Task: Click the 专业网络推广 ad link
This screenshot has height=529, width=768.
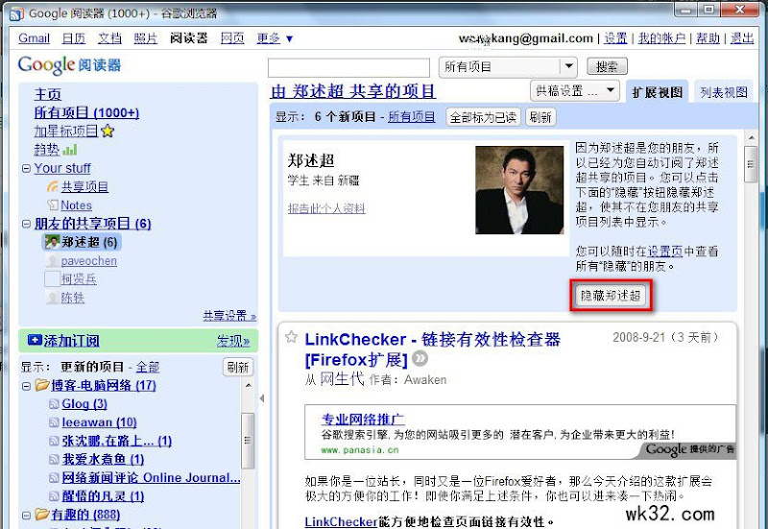Action: click(x=363, y=420)
